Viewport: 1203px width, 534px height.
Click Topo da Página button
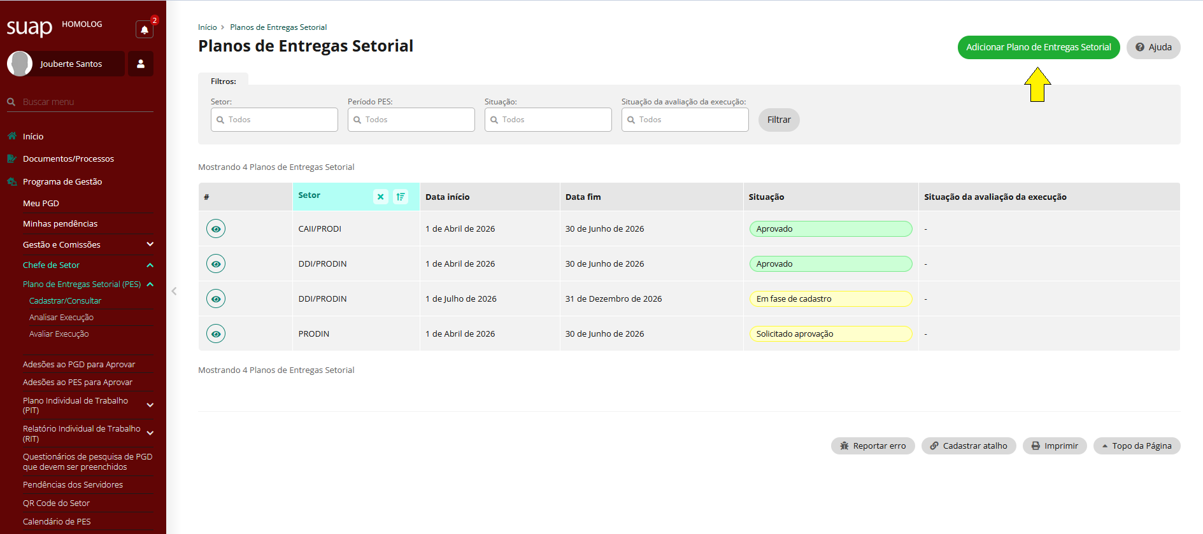tap(1137, 446)
